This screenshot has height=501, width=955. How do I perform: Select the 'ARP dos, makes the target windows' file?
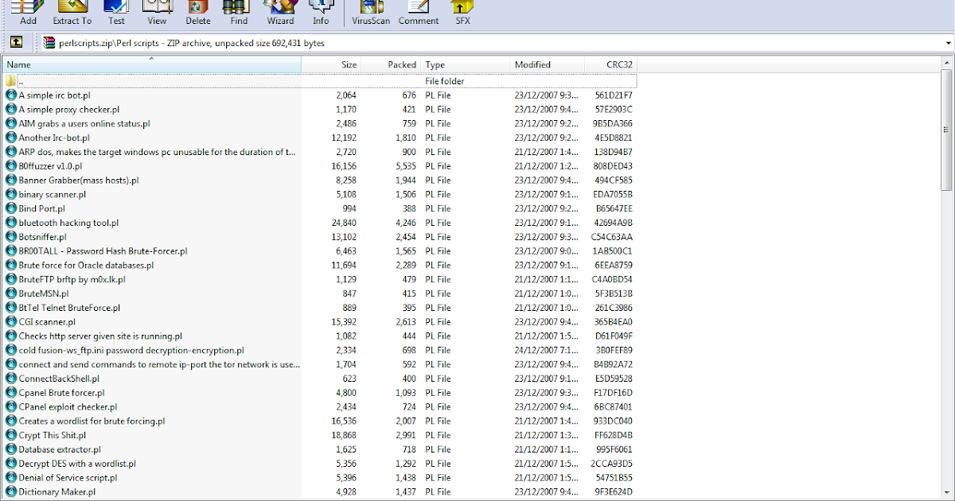coord(157,152)
